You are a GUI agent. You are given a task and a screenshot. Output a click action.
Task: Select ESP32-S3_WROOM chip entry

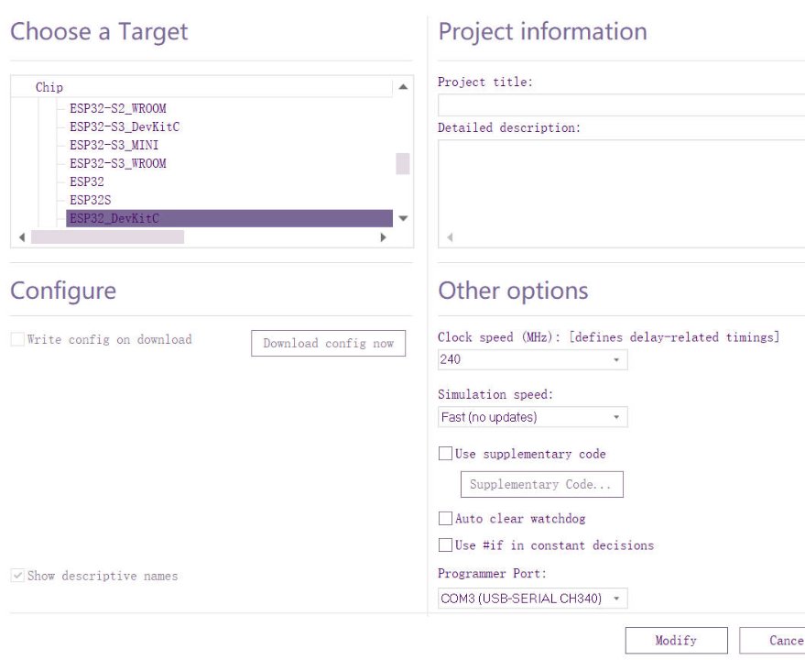tap(117, 163)
